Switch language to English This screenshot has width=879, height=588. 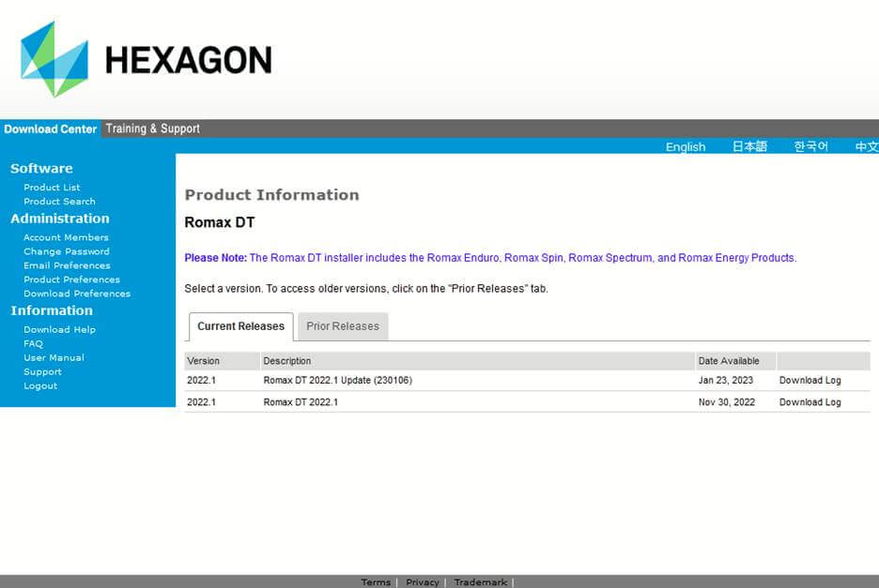685,146
